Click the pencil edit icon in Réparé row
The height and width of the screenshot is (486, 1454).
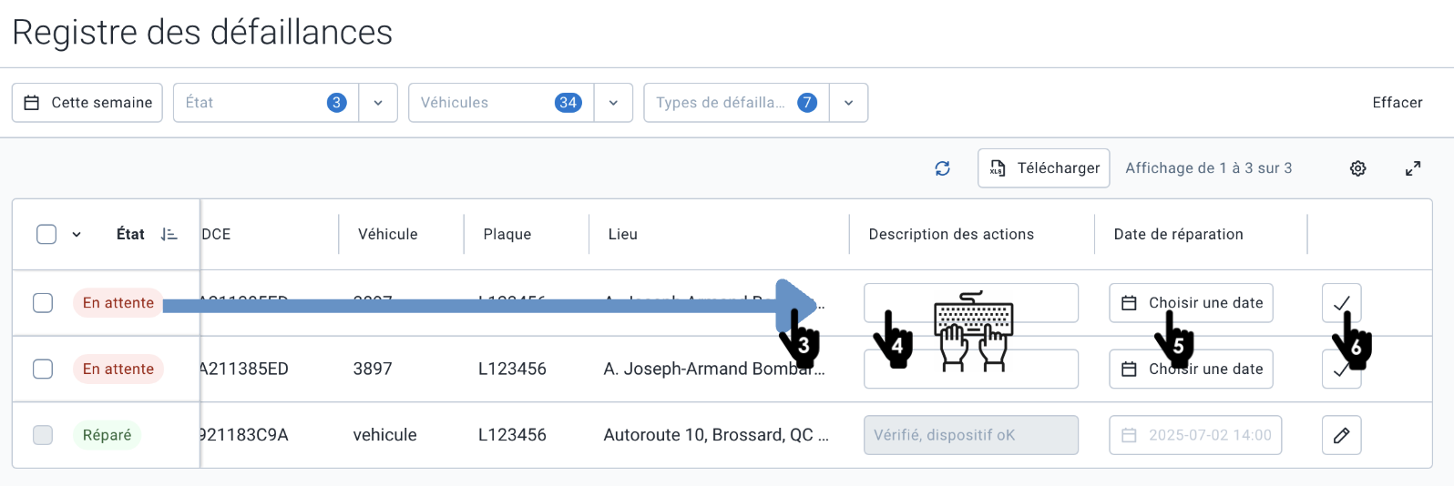pos(1341,435)
